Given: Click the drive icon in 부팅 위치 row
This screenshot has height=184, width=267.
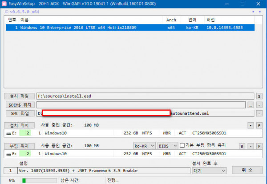Looking at the screenshot, I should pos(8,154).
